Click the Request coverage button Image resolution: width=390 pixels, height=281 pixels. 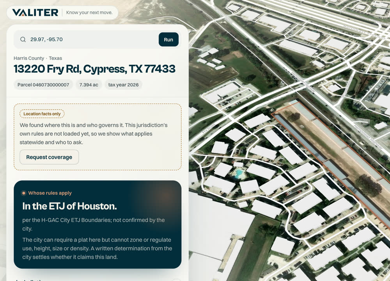(x=49, y=157)
